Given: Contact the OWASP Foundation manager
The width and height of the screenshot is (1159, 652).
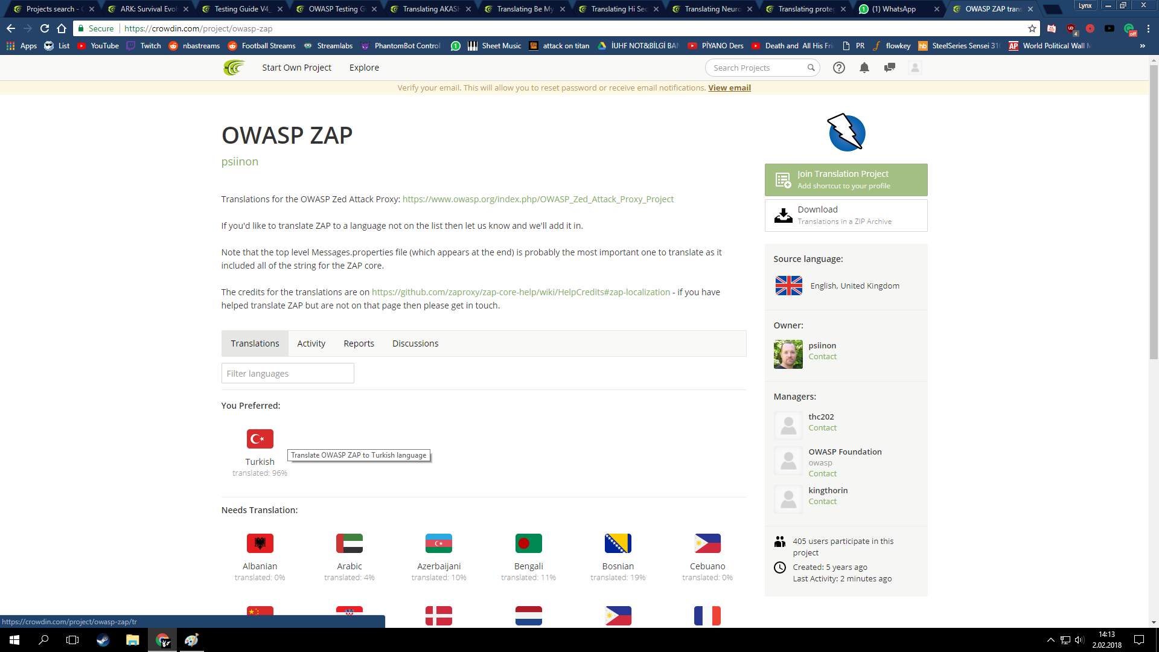Looking at the screenshot, I should (822, 474).
